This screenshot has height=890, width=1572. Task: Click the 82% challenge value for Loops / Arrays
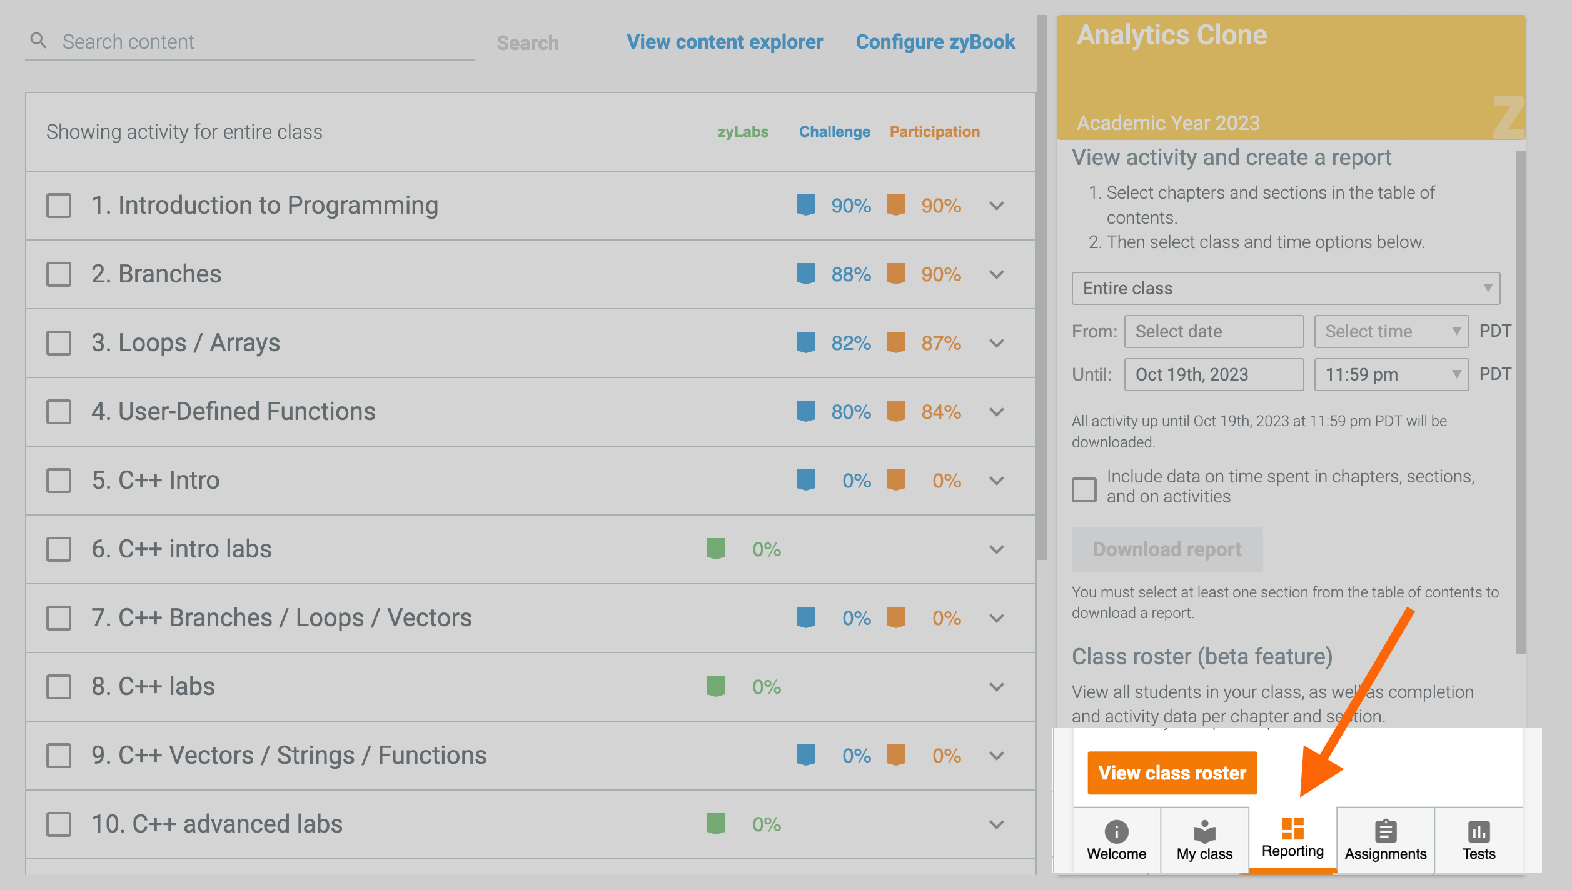pyautogui.click(x=851, y=343)
